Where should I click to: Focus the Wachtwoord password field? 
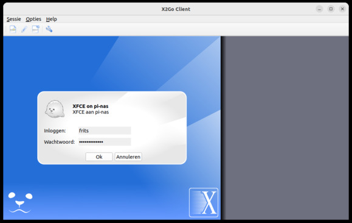[x=105, y=142]
